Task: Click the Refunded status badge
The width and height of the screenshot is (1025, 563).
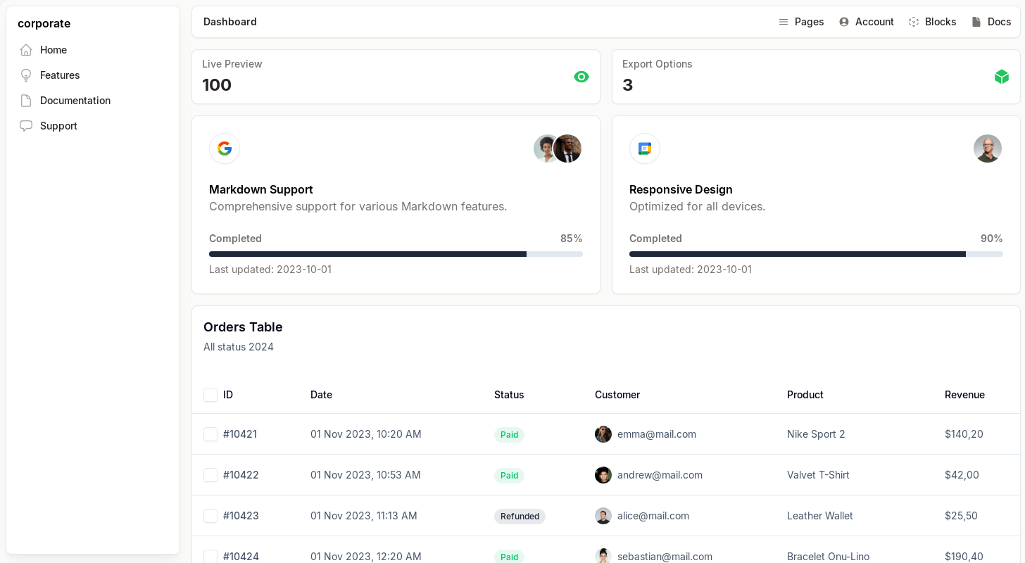Action: (x=520, y=517)
